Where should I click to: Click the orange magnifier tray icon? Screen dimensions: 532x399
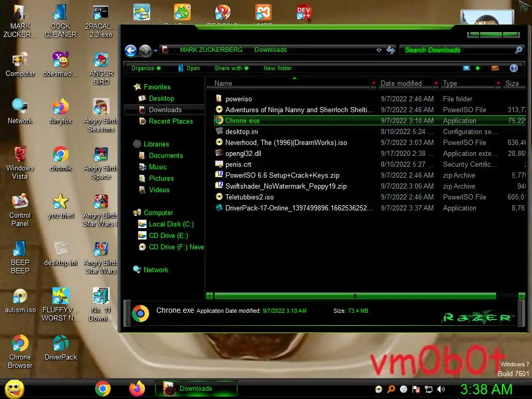click(x=391, y=389)
